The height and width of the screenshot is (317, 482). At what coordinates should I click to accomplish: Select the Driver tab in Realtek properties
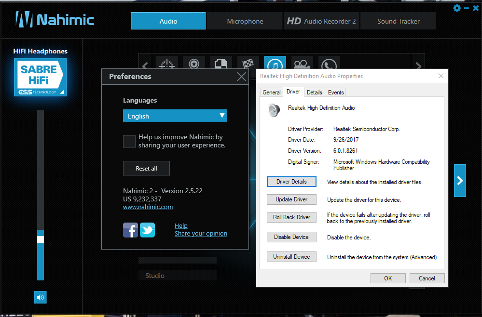point(293,92)
